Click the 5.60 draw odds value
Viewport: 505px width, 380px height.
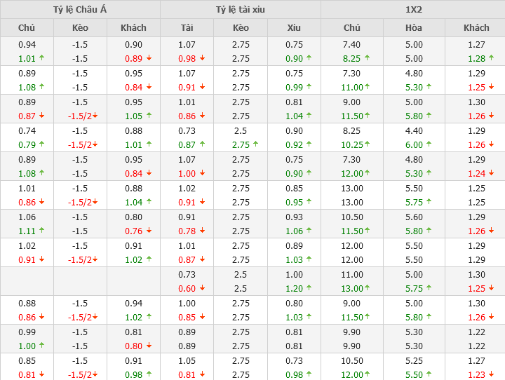click(x=414, y=217)
